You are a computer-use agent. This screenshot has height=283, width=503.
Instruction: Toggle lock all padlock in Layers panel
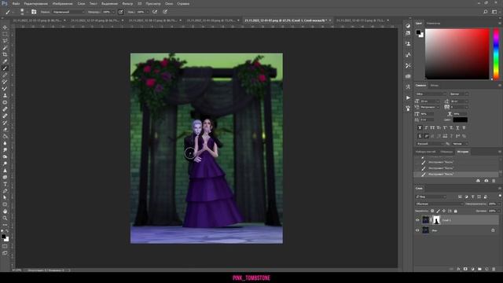coord(456,211)
